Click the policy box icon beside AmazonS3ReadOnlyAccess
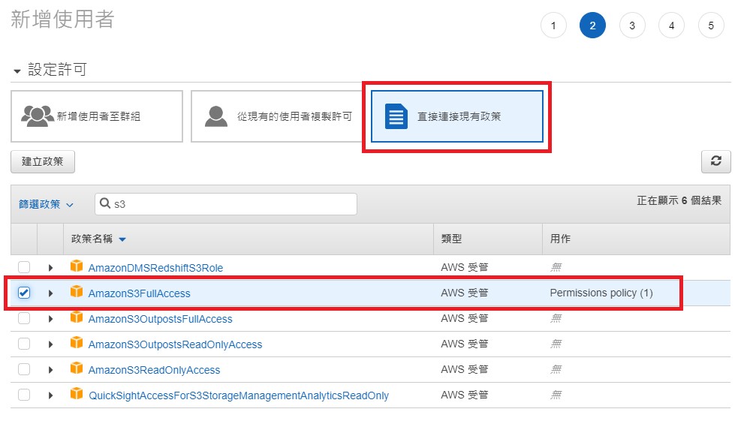This screenshot has width=750, height=436. pos(77,368)
